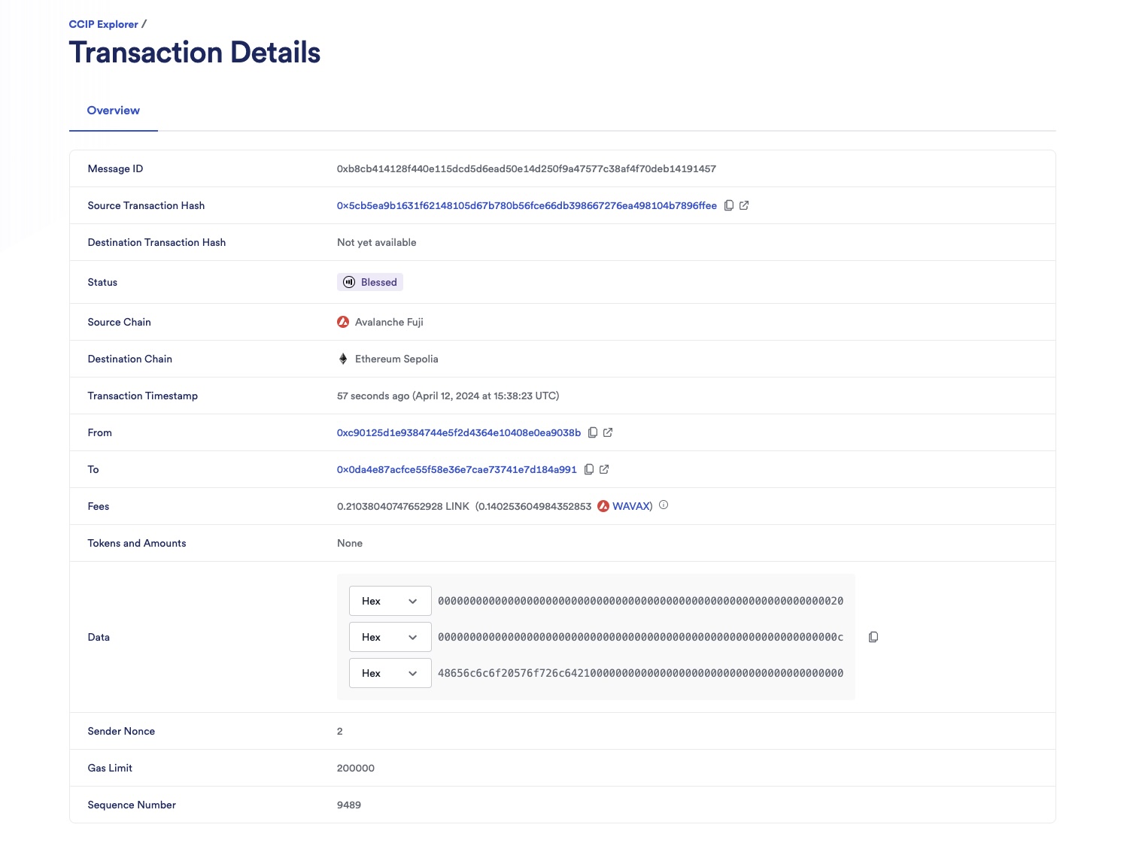Open the second Hex format dropdown
1142x855 pixels.
(390, 636)
